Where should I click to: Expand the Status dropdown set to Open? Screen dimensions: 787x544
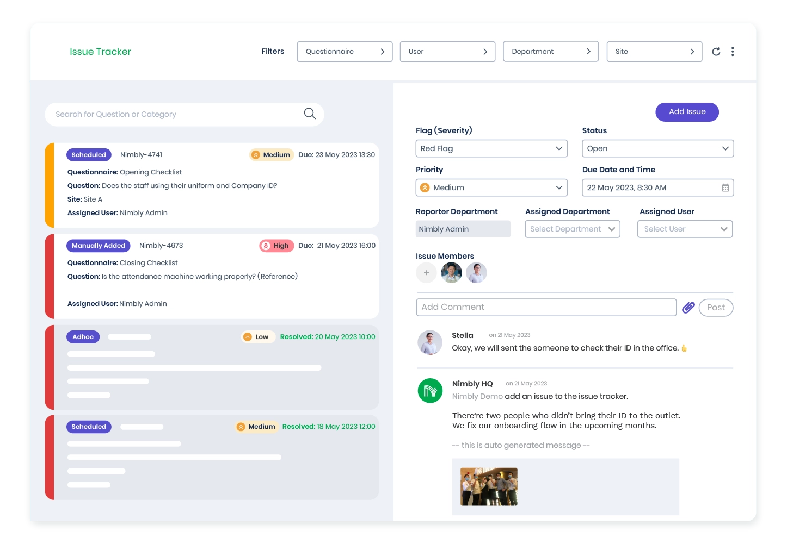(x=657, y=148)
